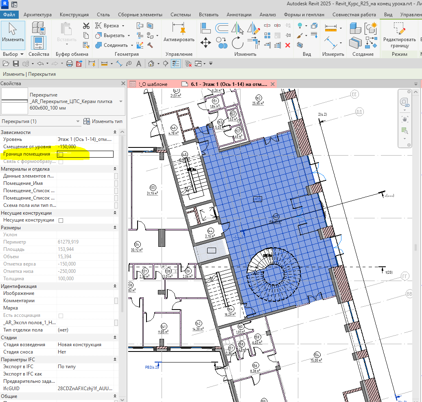Click the Cut scissors icon
Viewport: 422px width, 402px height.
86,26
